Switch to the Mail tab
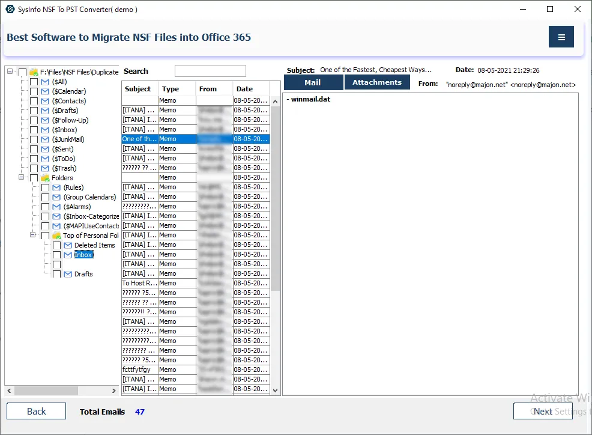592x435 pixels. pyautogui.click(x=313, y=82)
